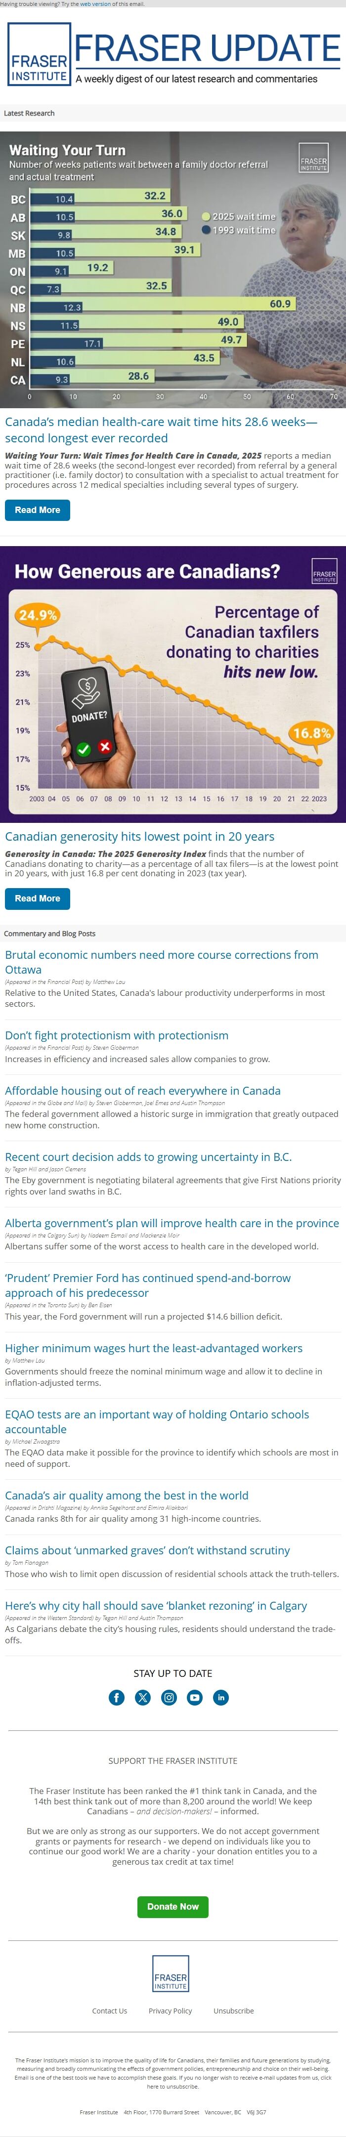Open the How Generous are Canadians graphic
Screen dimensions: 346x2137
pos(173,684)
